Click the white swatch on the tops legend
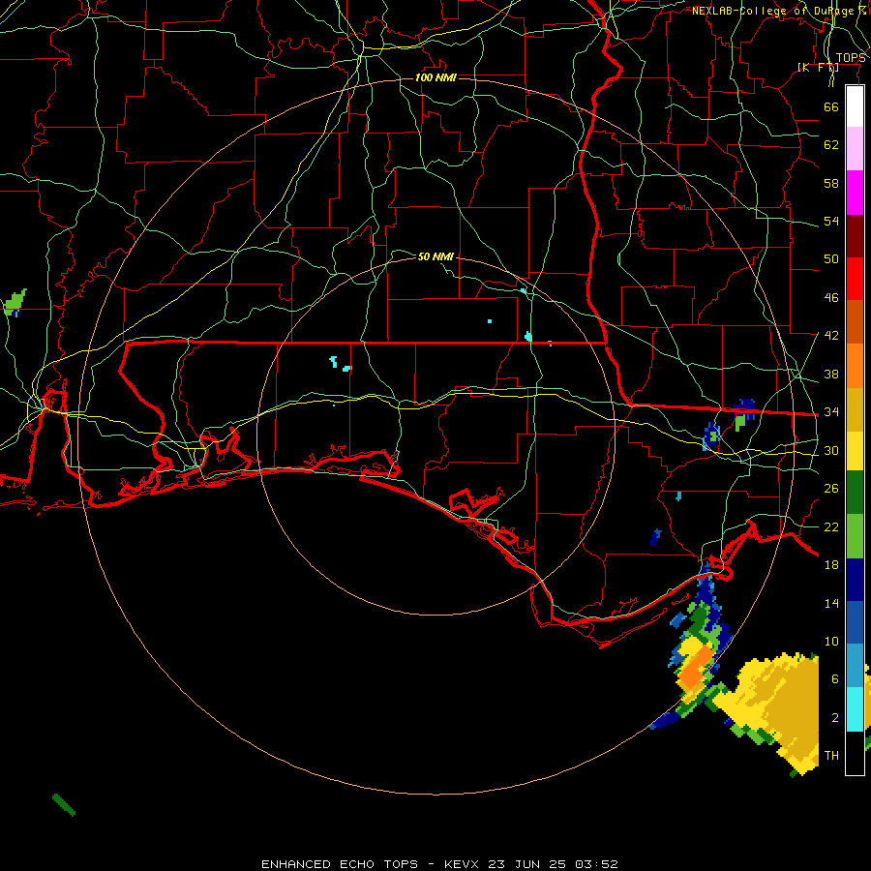The width and height of the screenshot is (871, 871). click(855, 106)
